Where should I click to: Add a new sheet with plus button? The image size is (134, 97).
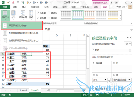pyautogui.click(x=49, y=91)
